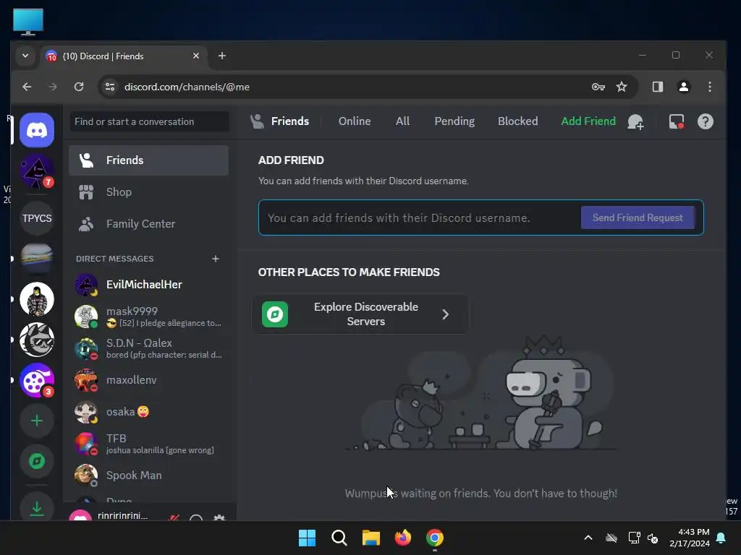Screen dimensions: 741x555
Task: Click the browser back arrow
Action: point(27,87)
